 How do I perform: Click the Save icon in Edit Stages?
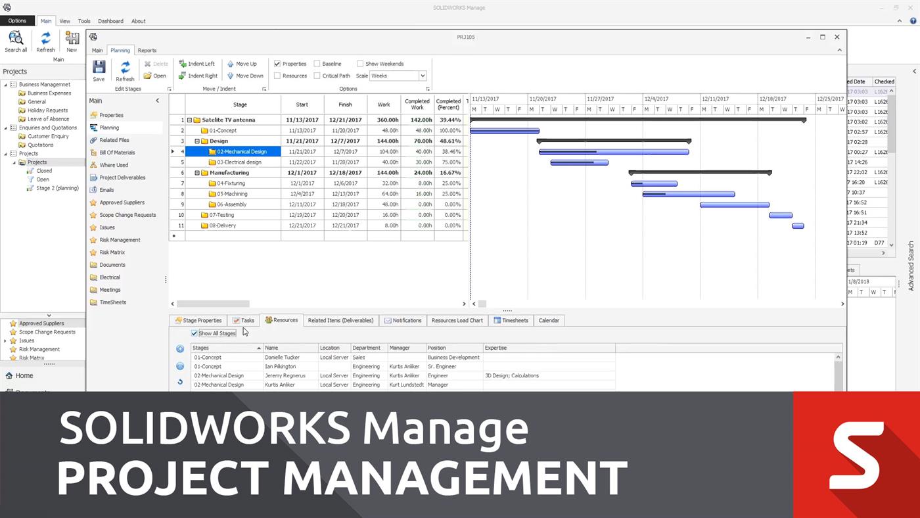(x=99, y=68)
